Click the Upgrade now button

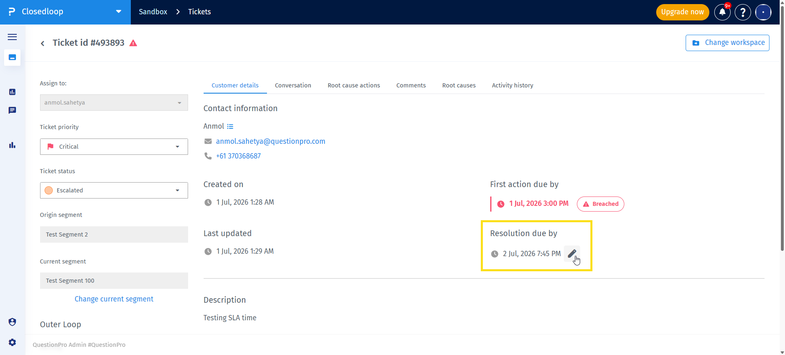pos(682,12)
